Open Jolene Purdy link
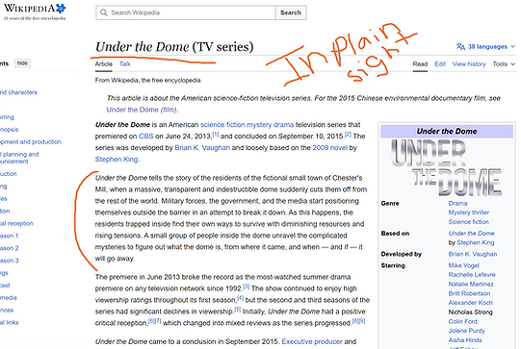Image resolution: width=521 pixels, height=349 pixels. pyautogui.click(x=466, y=331)
